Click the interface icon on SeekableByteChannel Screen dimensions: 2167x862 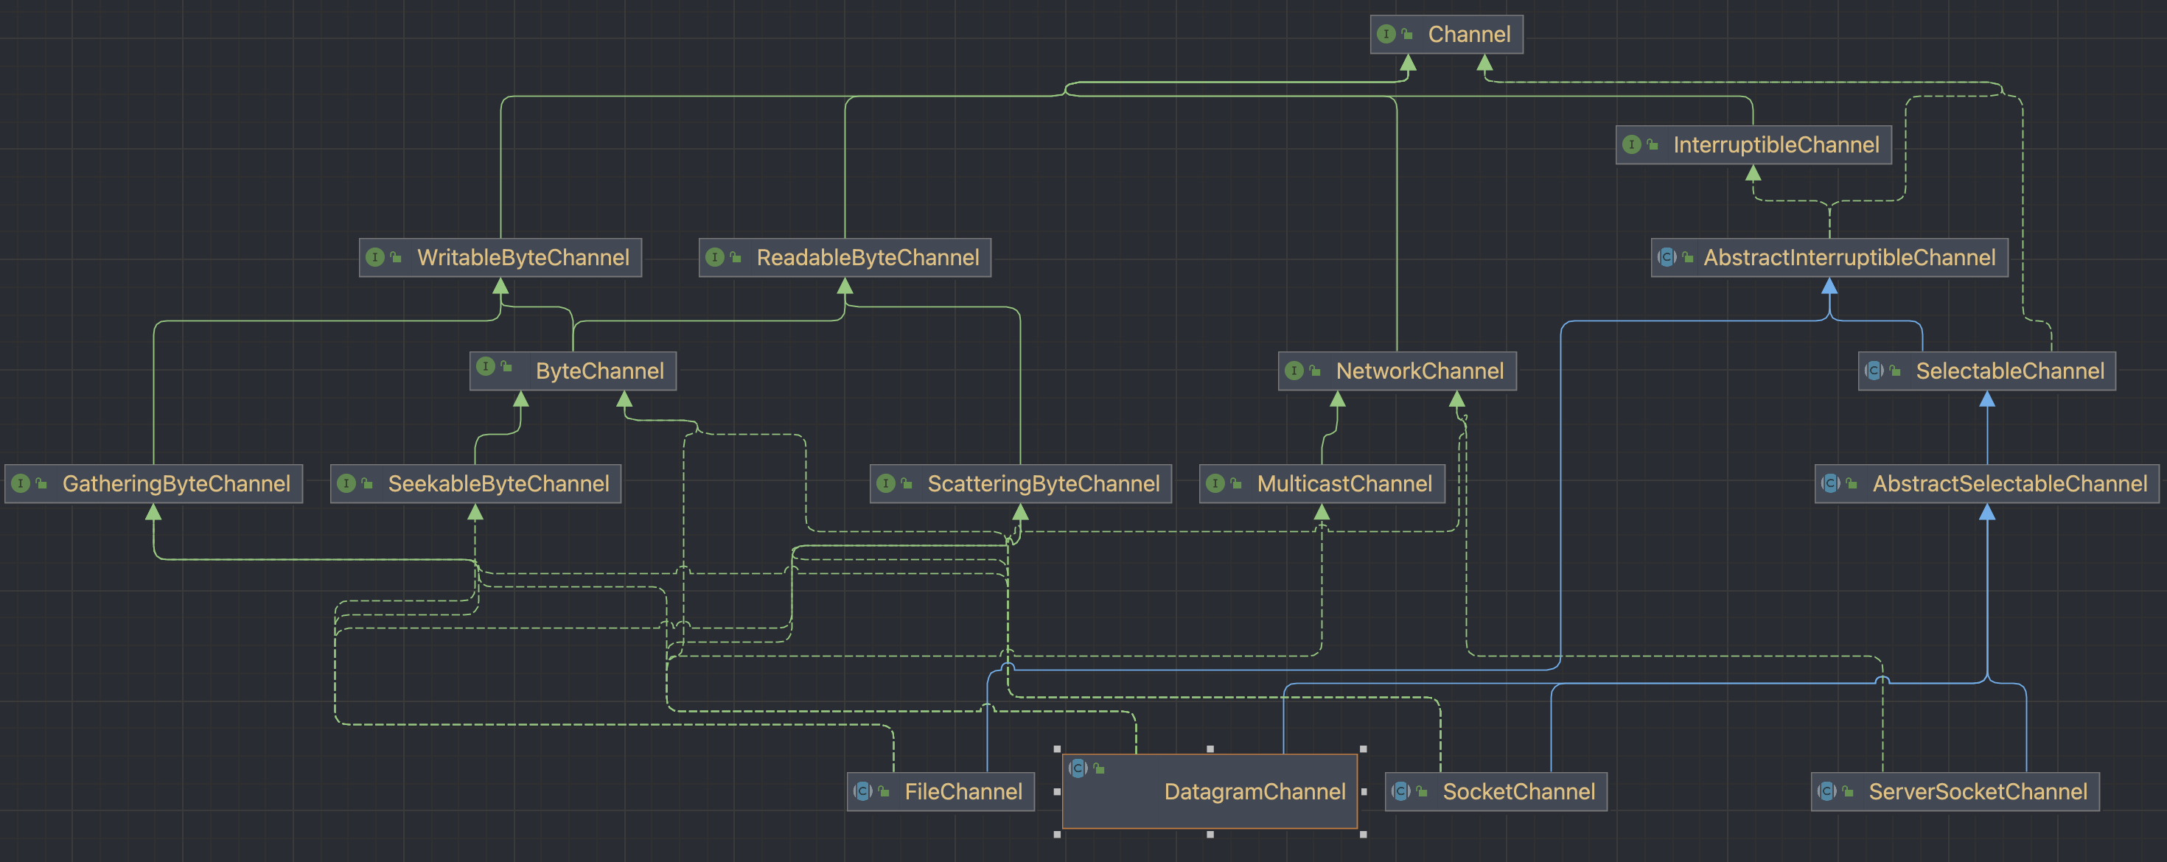click(346, 483)
